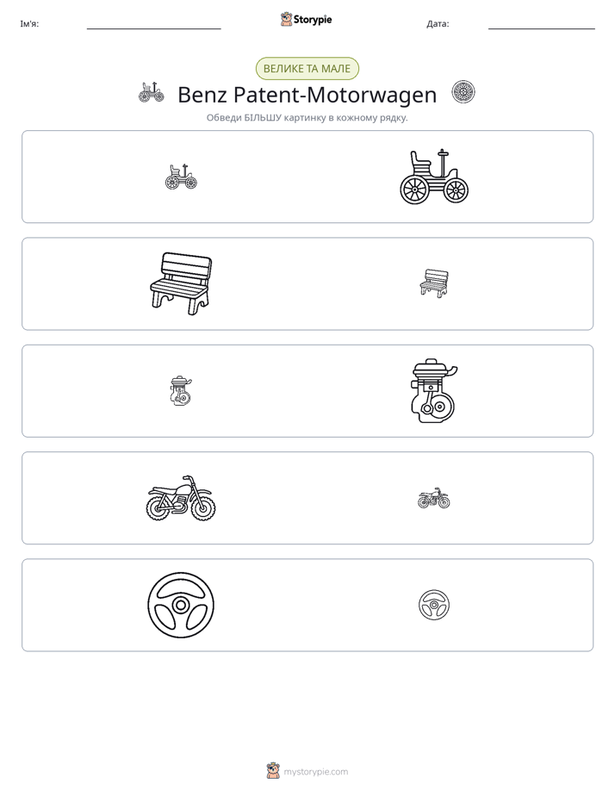Select the large bench picture
The height and width of the screenshot is (796, 615).
click(181, 283)
